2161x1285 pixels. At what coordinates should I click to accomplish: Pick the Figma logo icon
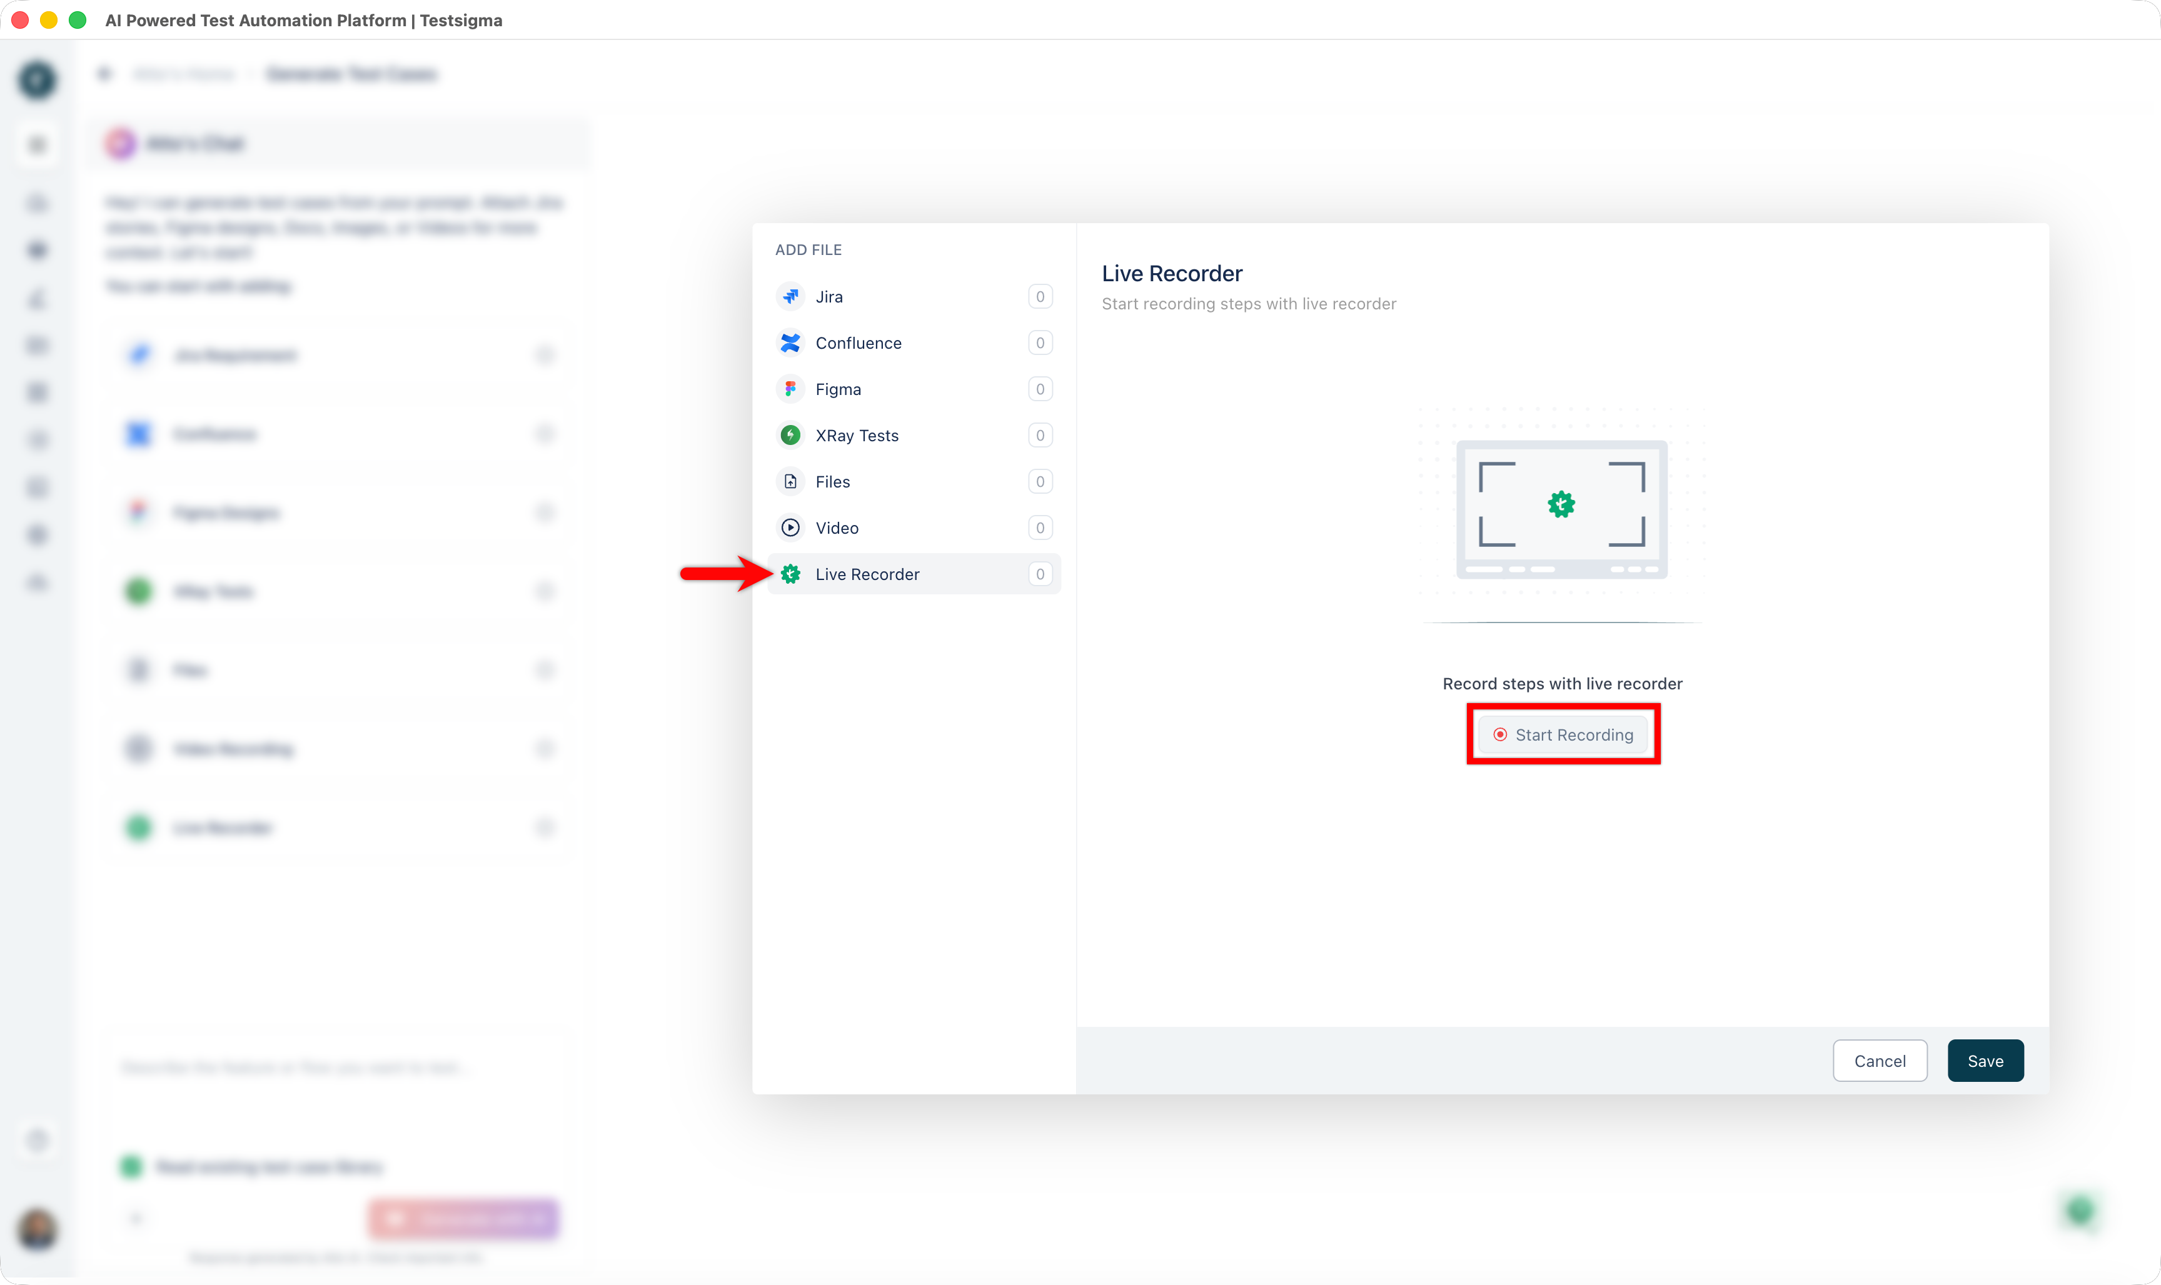[x=790, y=389]
